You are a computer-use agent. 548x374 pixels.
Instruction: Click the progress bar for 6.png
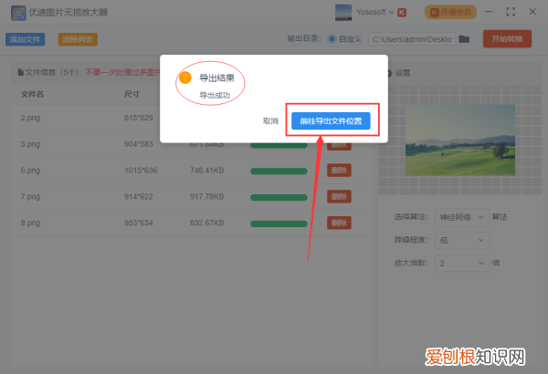pyautogui.click(x=279, y=171)
